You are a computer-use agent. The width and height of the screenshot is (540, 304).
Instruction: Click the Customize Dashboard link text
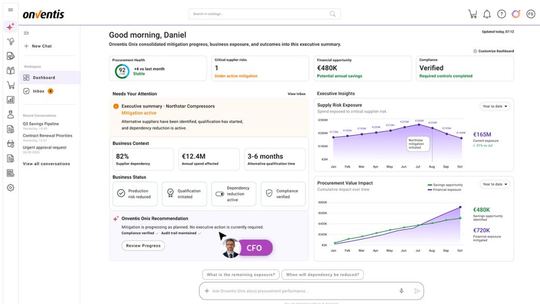496,51
